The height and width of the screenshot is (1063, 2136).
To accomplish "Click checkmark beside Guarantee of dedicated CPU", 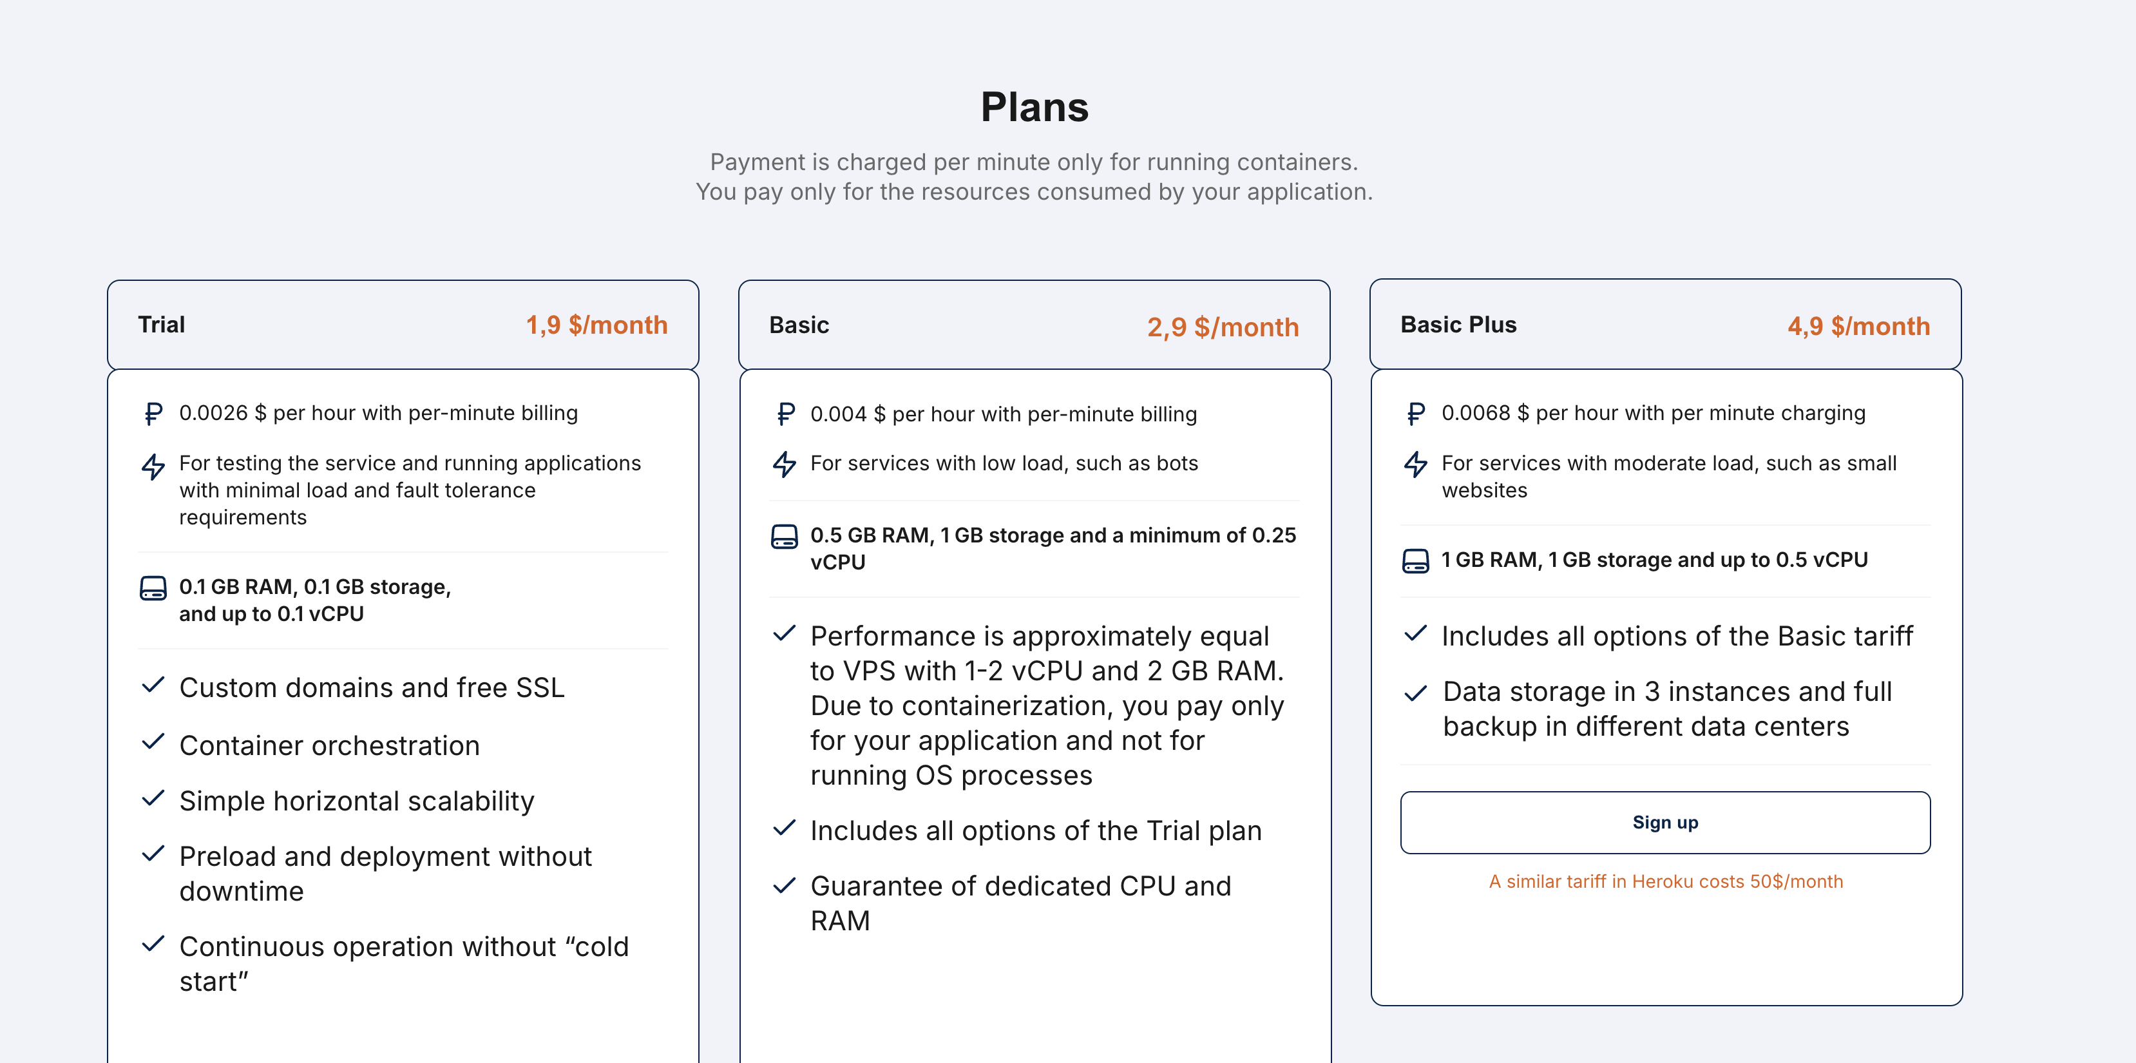I will click(x=785, y=886).
